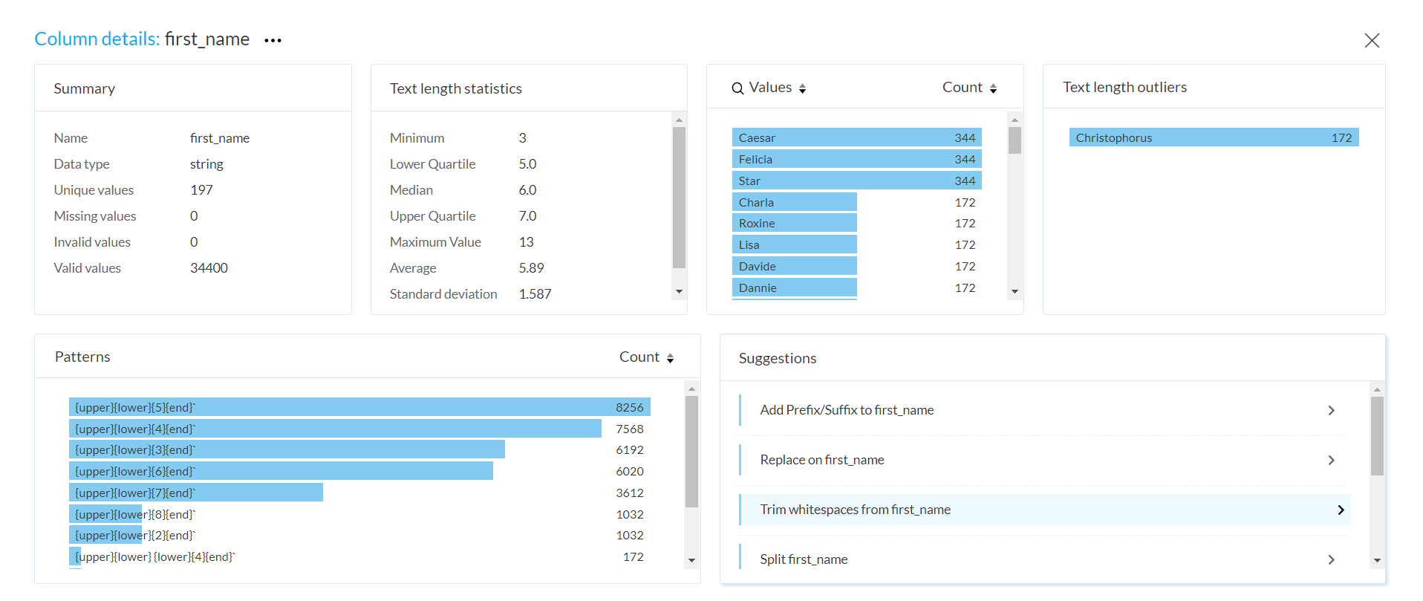Select the Caesar value bar
1423x601 pixels.
click(856, 137)
